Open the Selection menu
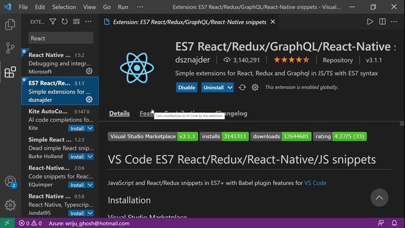Image resolution: width=405 pixels, height=228 pixels. point(64,7)
